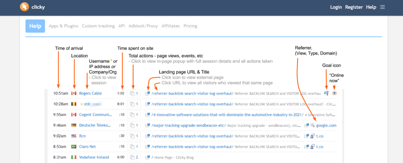This screenshot has height=163, width=403.
Task: Open landing URL in Rogers Cable row
Action: coord(192,93)
